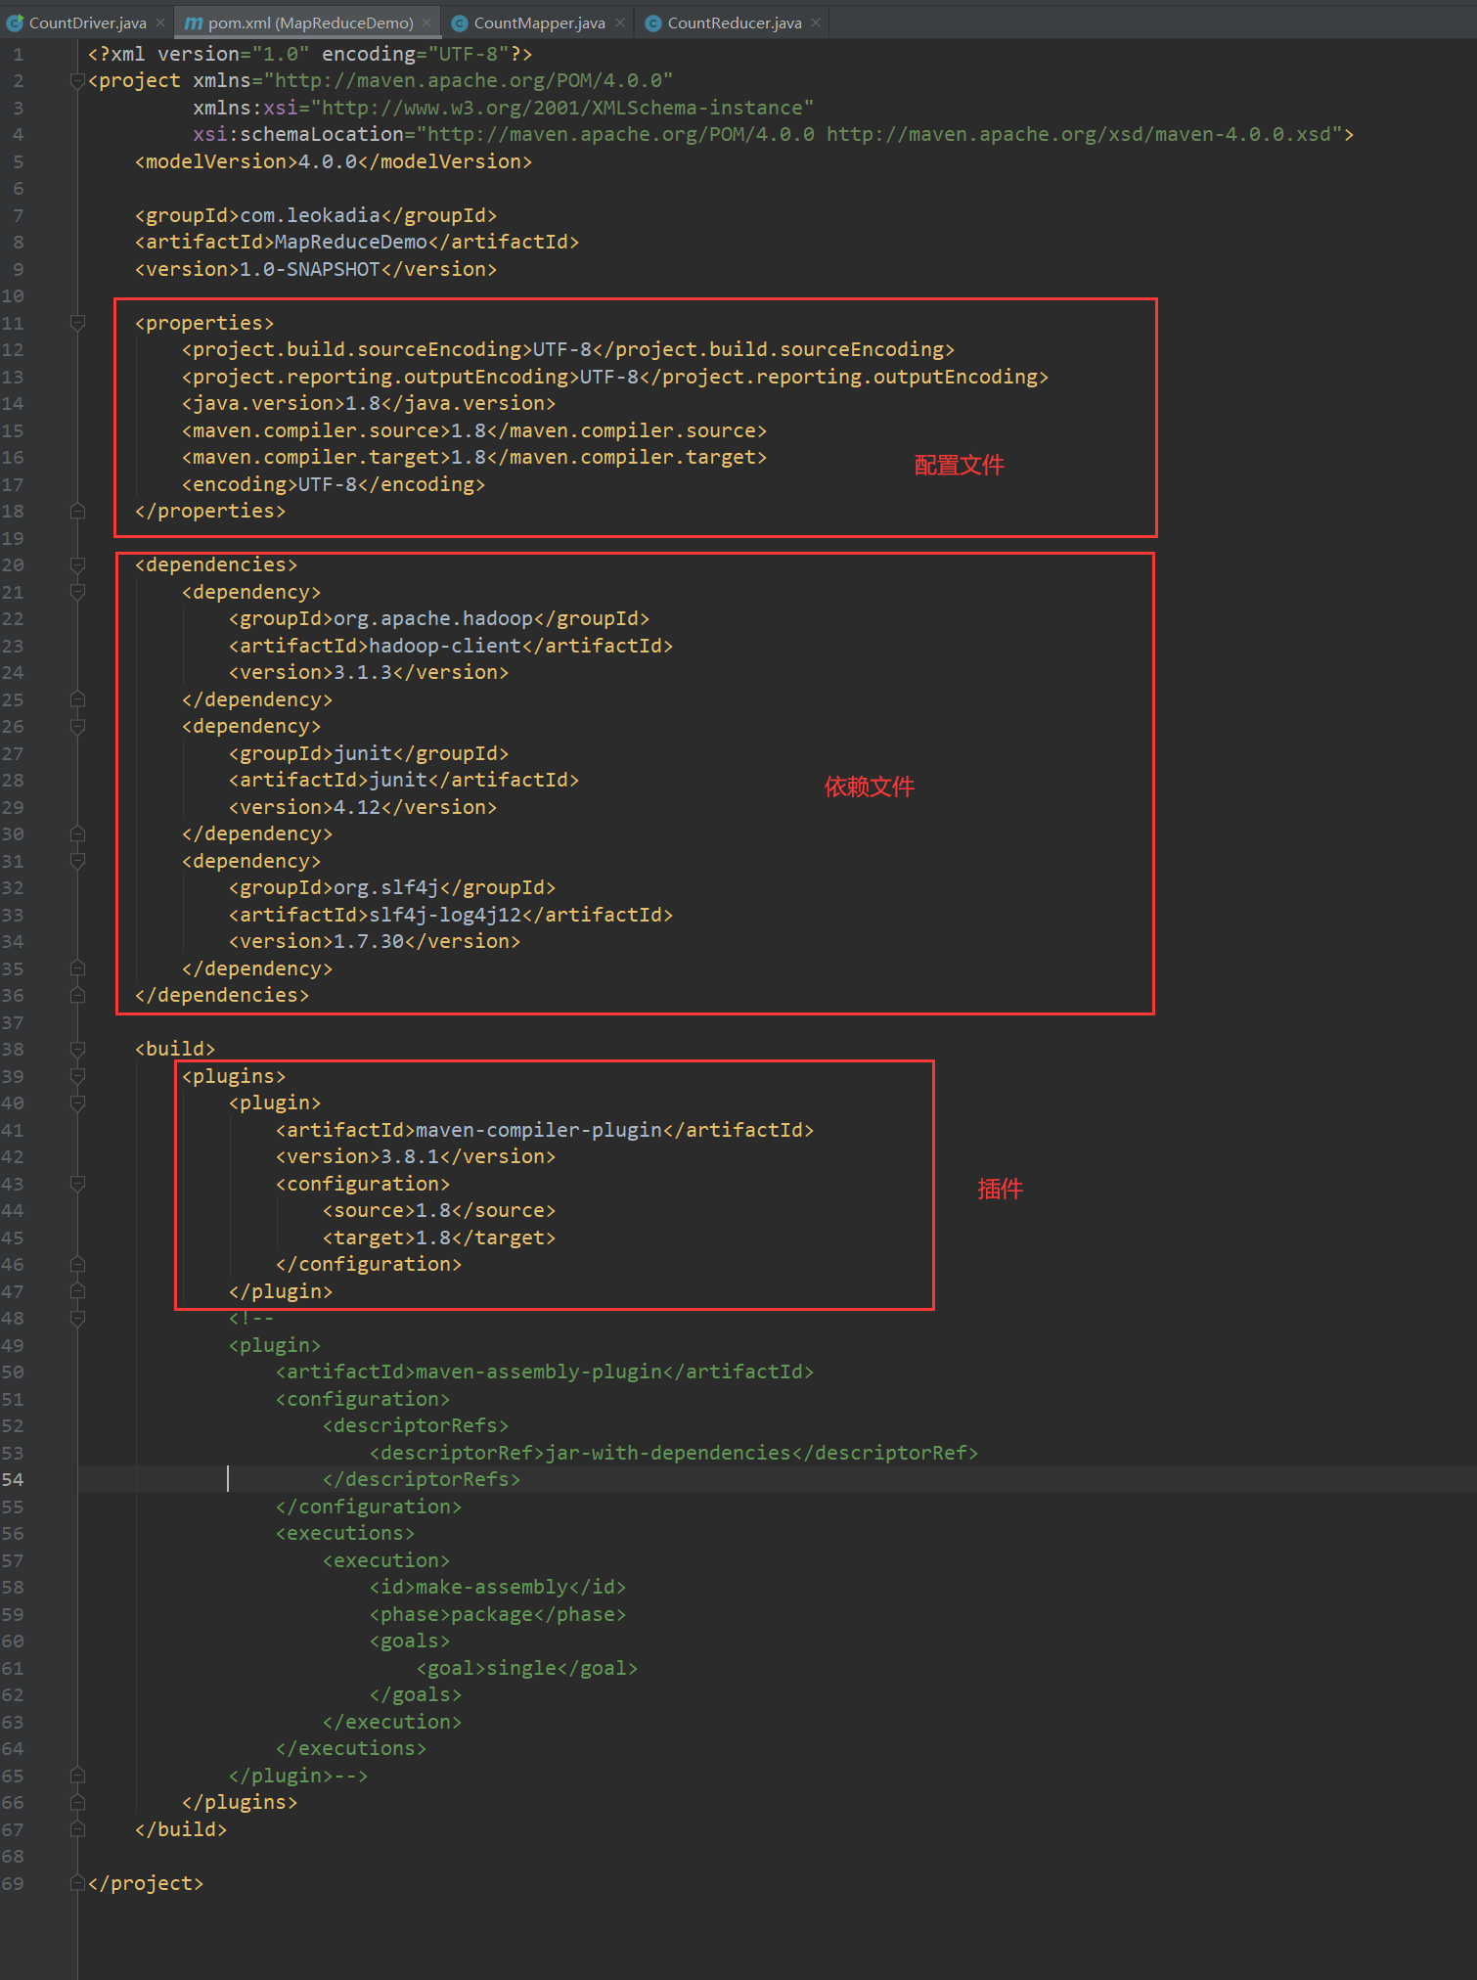Screen dimensions: 1477x1980
Task: Switch to the CountDriver.java tab
Action: (x=87, y=22)
